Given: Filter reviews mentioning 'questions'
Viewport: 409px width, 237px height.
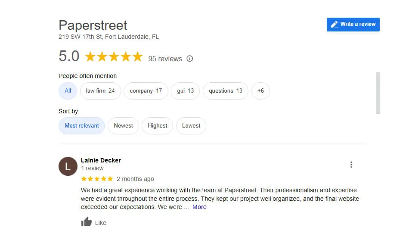Looking at the screenshot, I should coord(225,91).
